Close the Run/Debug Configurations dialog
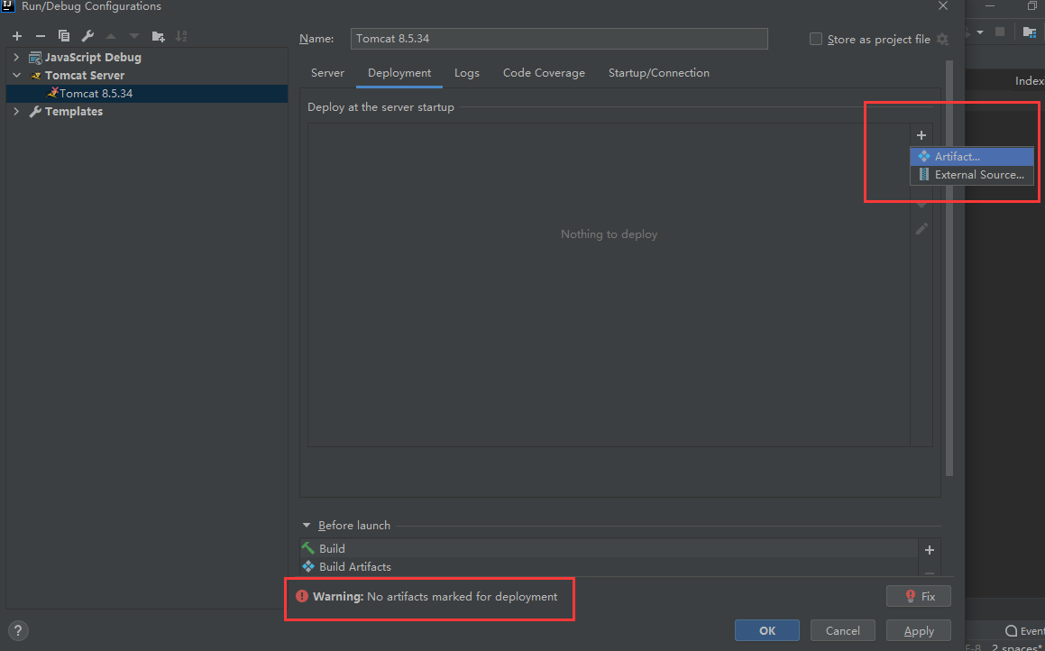The height and width of the screenshot is (651, 1045). [x=943, y=5]
